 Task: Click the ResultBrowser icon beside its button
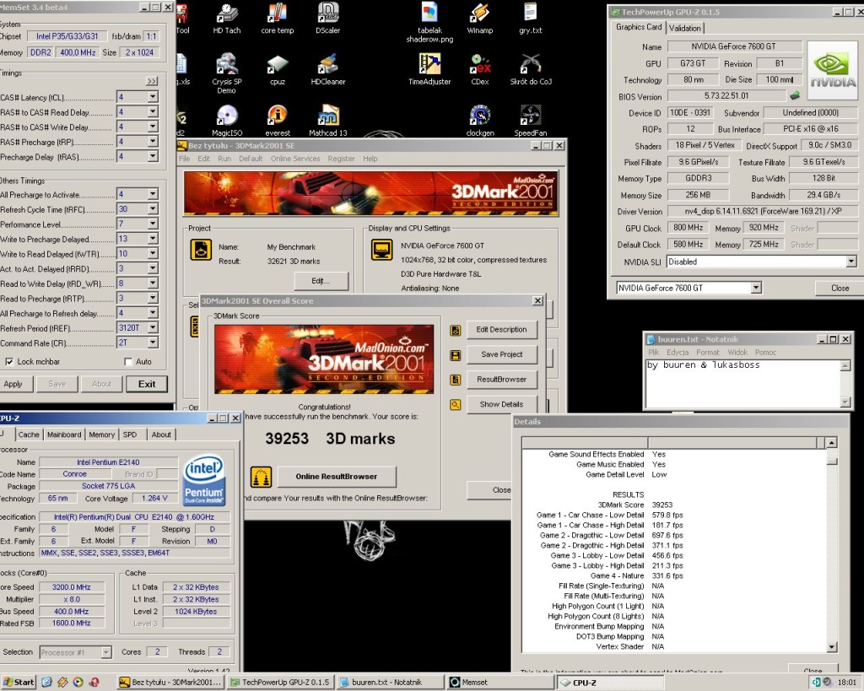(455, 380)
